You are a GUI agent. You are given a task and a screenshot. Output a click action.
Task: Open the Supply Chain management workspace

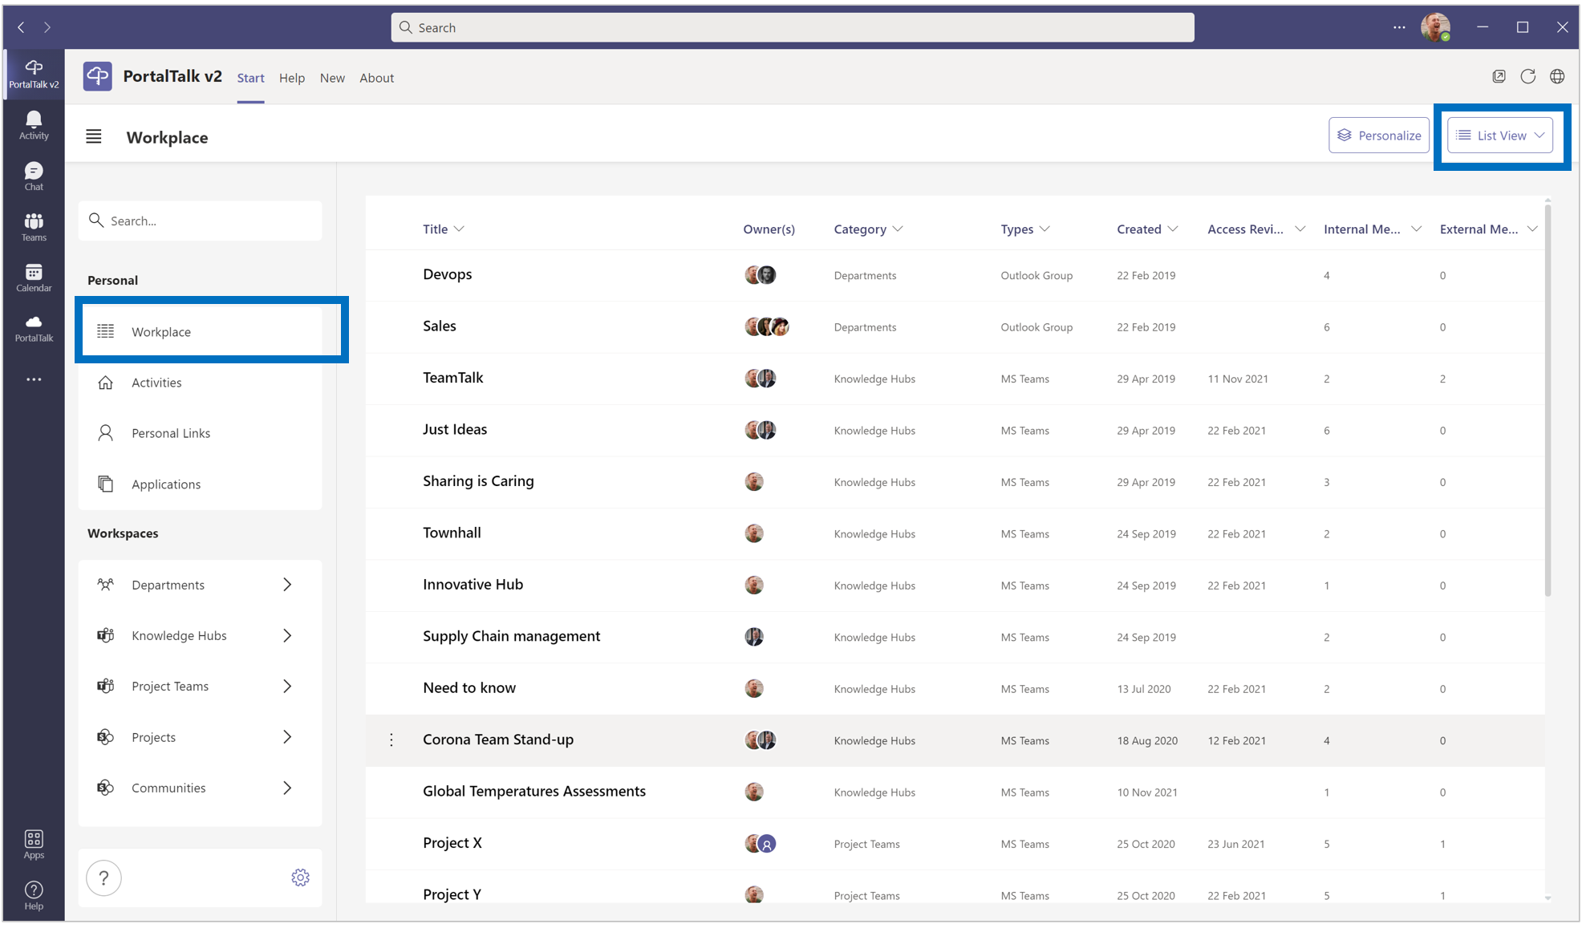(x=512, y=636)
